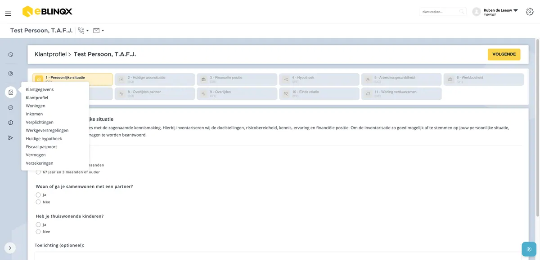Click the play triangle sidebar icon
The width and height of the screenshot is (540, 260).
11,138
